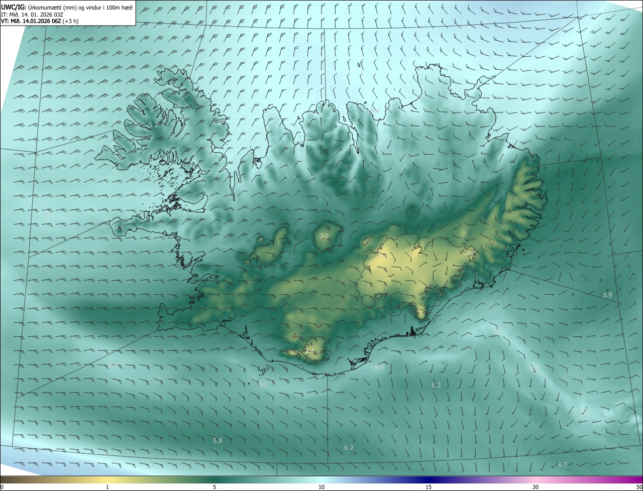This screenshot has width=643, height=491.
Task: Click the 3.0 value inside the glacier outline
Action: point(324,235)
